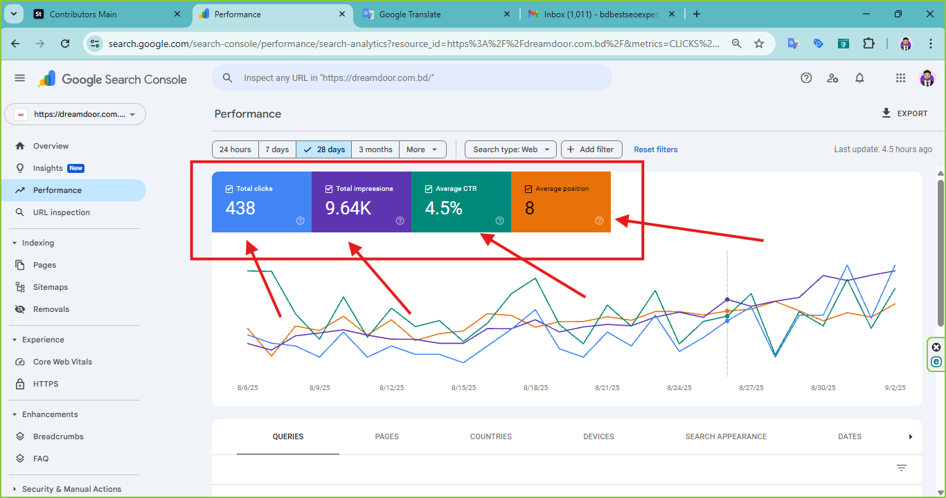Toggle the Average position checkbox
Viewport: 946px width, 498px height.
click(528, 189)
